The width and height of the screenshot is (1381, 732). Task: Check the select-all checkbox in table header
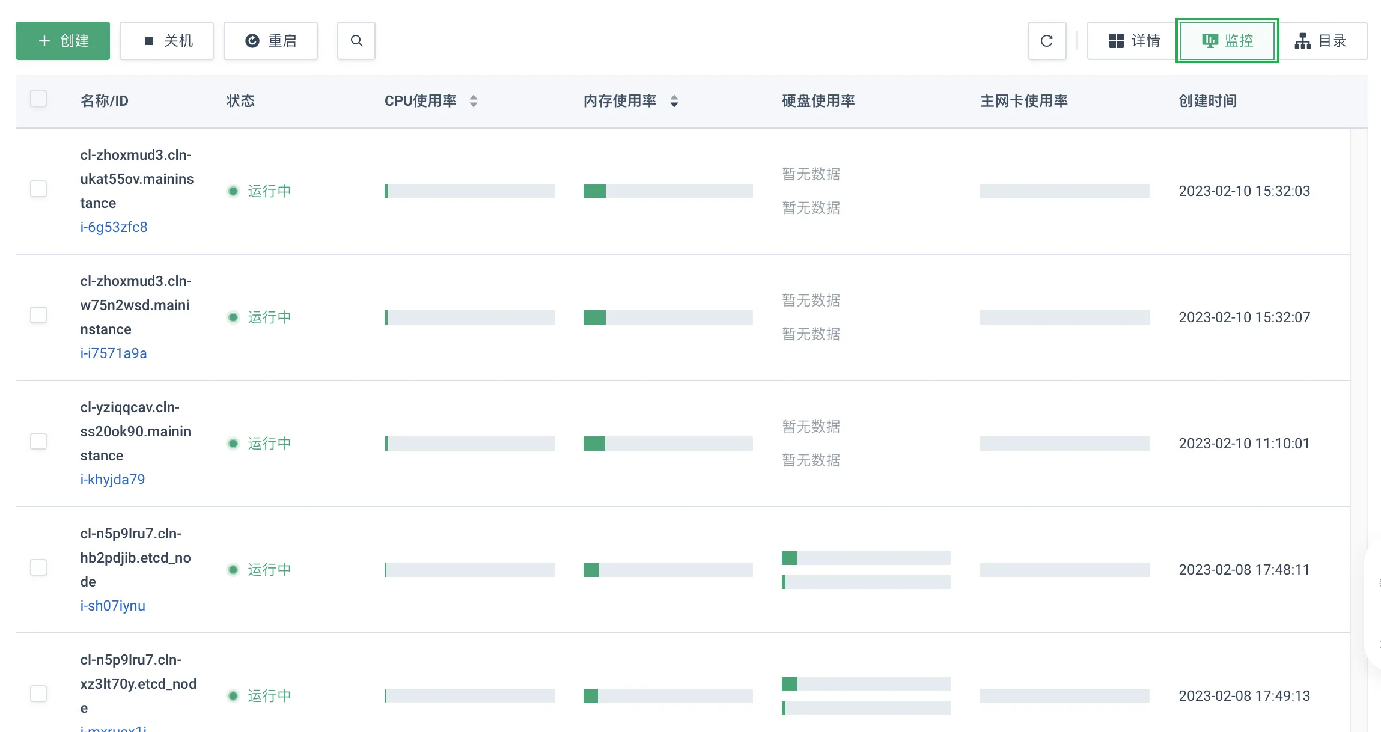click(x=38, y=98)
